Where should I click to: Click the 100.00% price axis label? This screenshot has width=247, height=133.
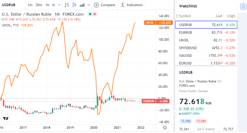[x=164, y=40]
